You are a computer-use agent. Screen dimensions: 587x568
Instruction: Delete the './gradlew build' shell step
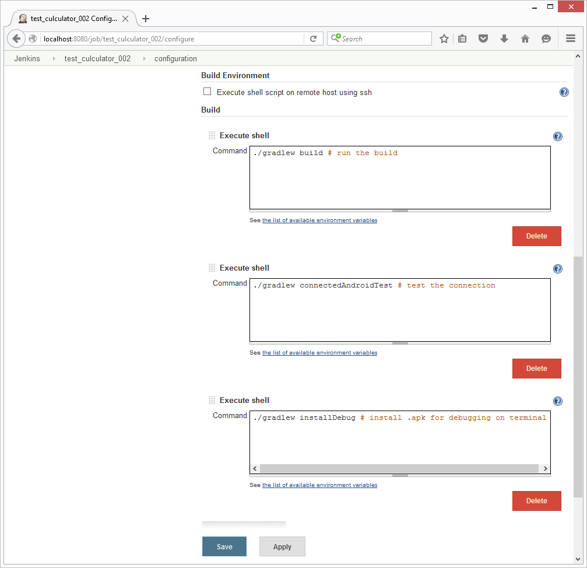coord(536,236)
